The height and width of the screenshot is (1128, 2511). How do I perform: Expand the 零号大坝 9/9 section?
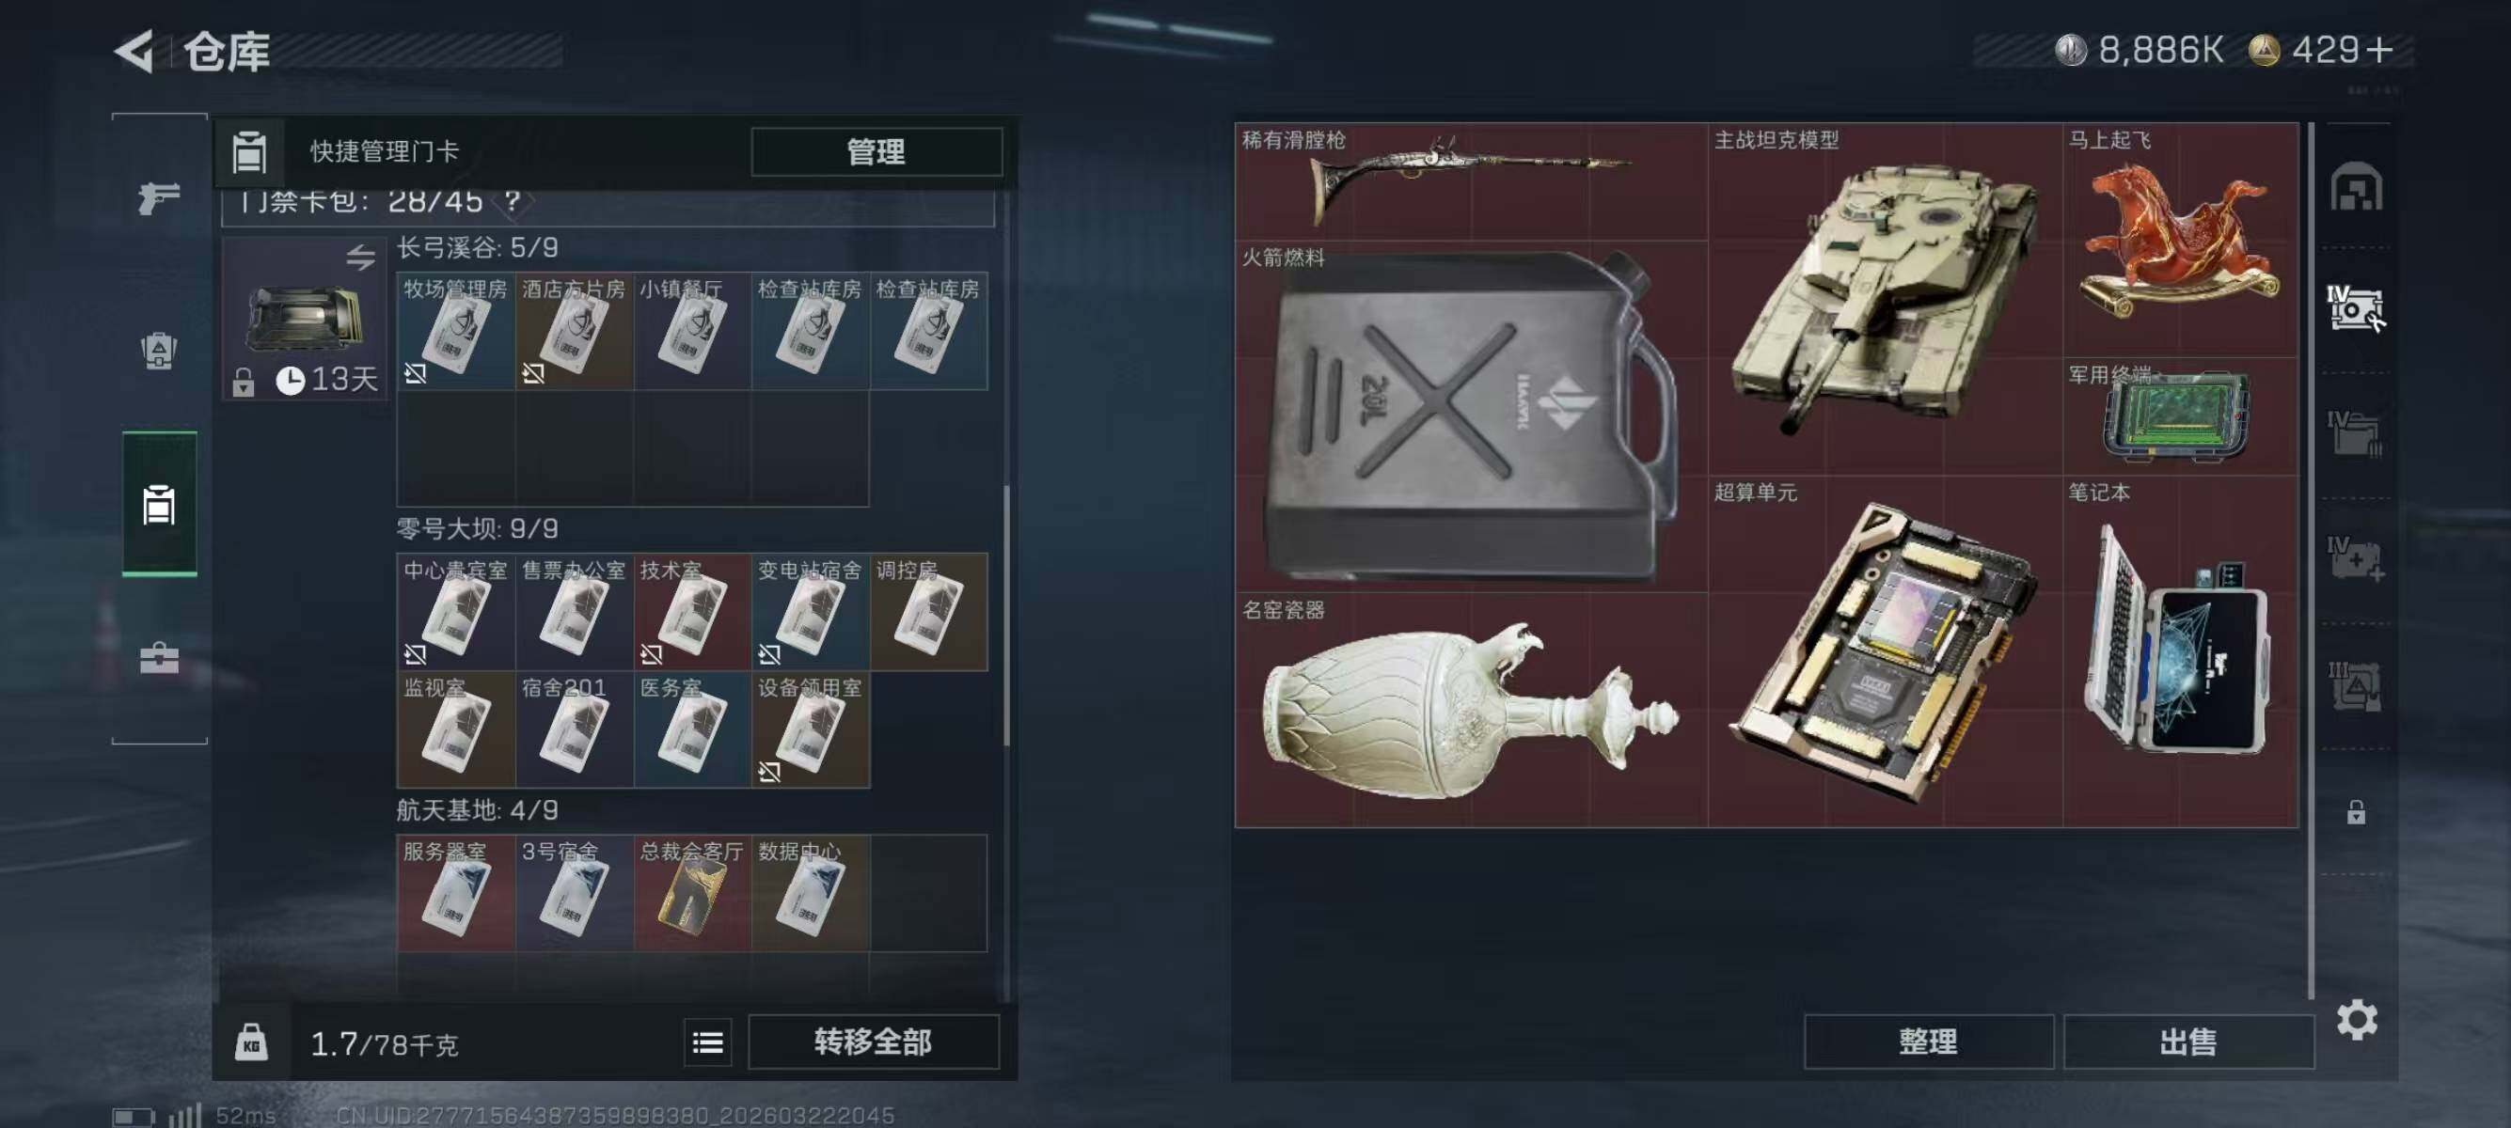[478, 529]
